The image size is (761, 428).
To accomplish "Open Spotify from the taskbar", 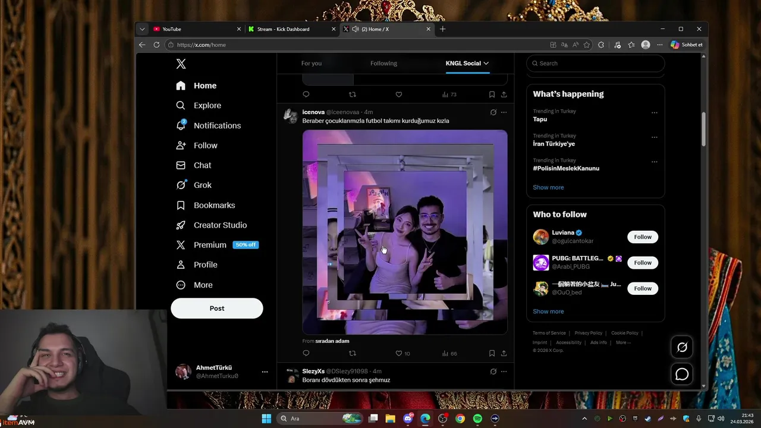I will [477, 418].
